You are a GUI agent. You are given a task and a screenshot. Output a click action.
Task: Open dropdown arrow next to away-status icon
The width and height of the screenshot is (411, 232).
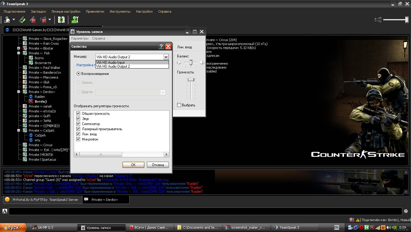[14, 20]
